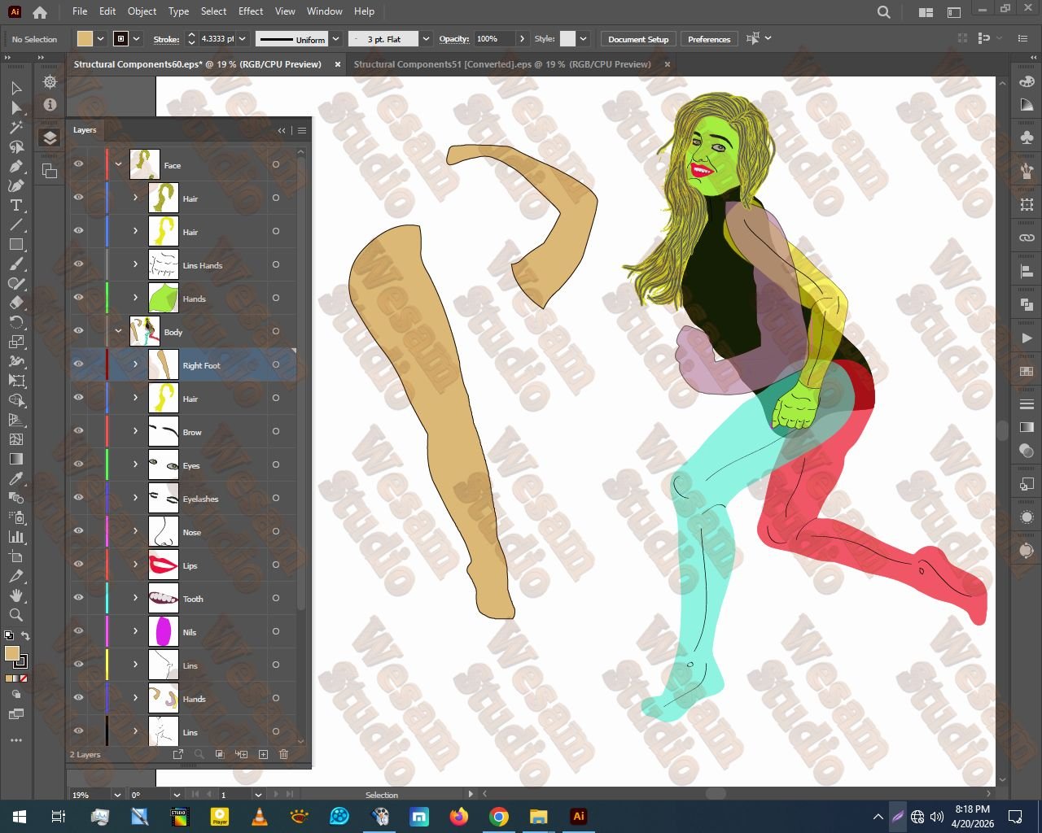
Task: Click the Style swatch in control bar
Action: point(567,39)
